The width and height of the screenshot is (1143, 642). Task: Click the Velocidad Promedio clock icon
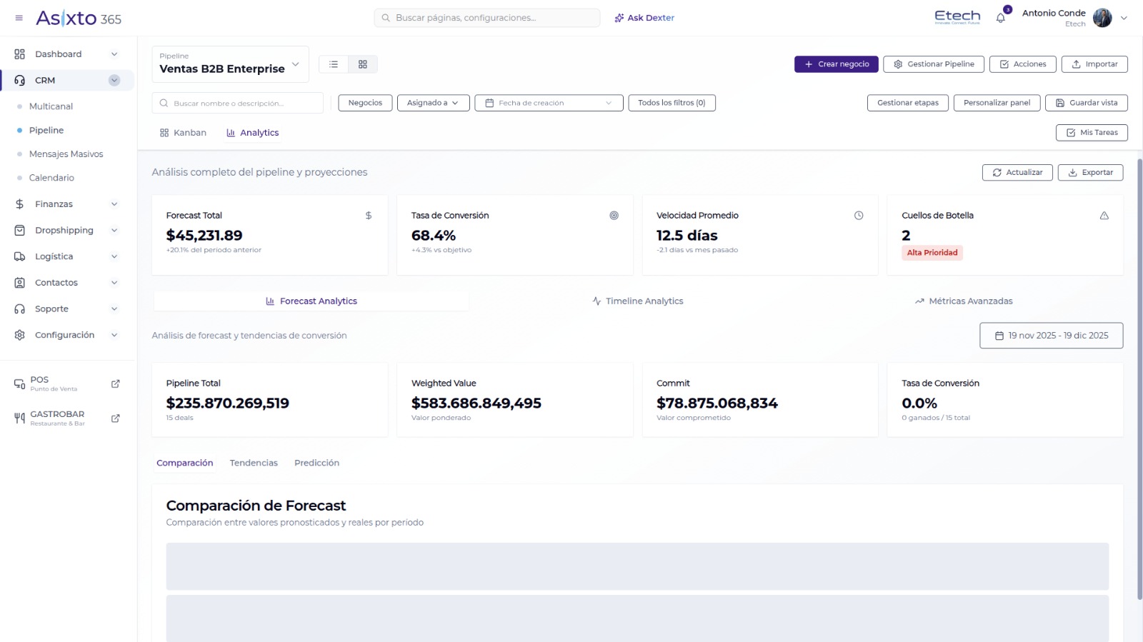coord(859,216)
